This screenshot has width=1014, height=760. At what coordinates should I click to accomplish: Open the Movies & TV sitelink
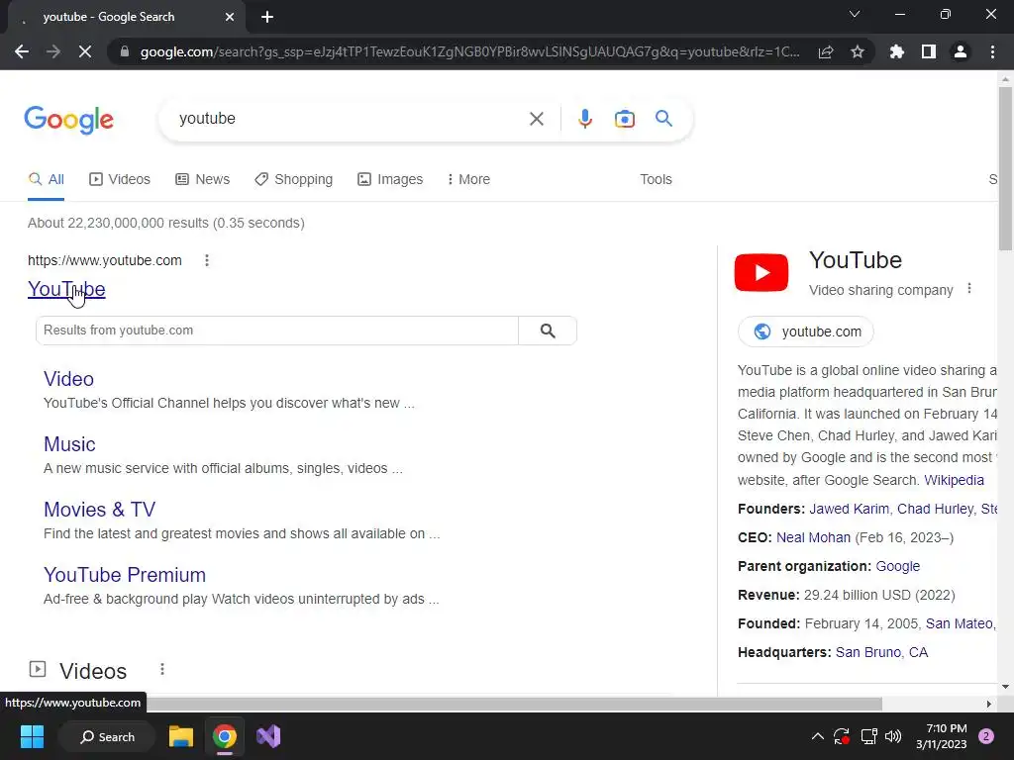coord(100,510)
